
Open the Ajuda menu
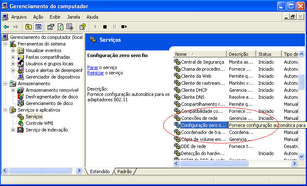pos(92,17)
